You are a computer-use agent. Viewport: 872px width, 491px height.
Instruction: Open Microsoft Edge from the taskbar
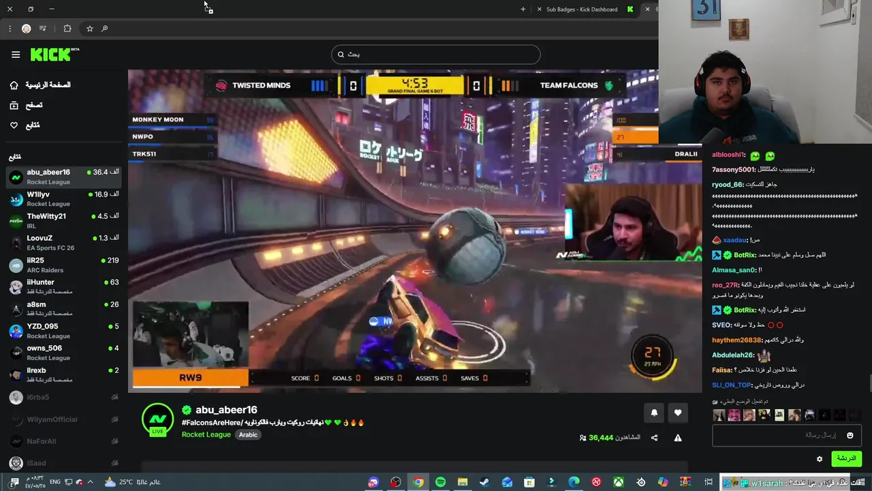click(574, 482)
